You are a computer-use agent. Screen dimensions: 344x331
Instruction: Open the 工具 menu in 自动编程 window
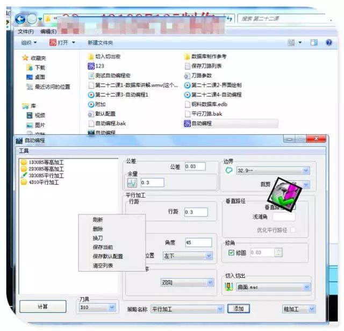24,151
